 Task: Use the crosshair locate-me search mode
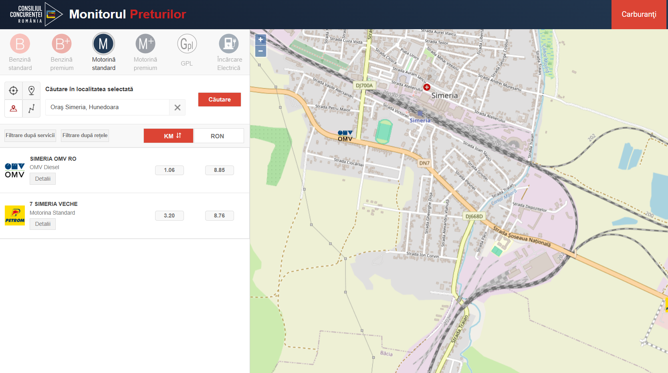click(x=14, y=91)
